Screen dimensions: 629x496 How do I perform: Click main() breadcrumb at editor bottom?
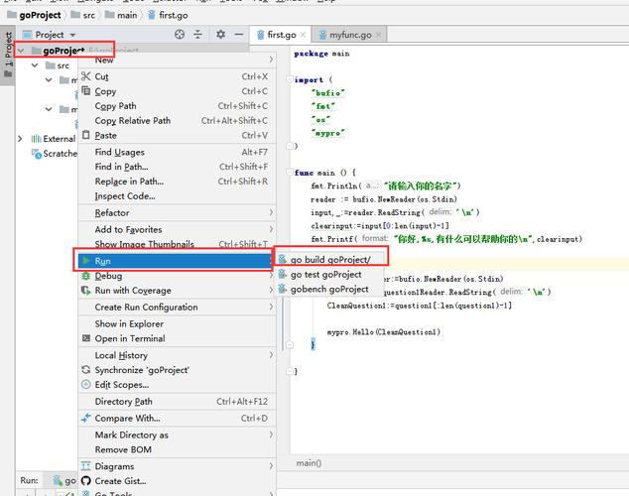pos(309,463)
